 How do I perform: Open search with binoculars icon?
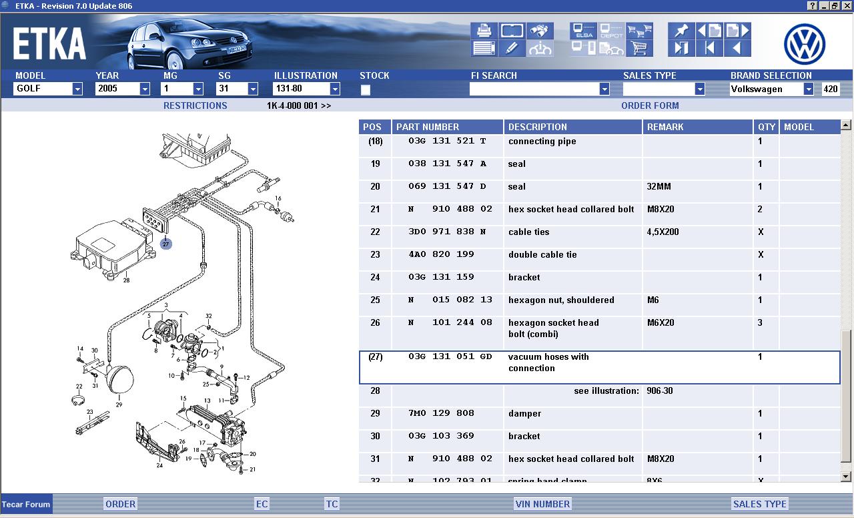click(539, 31)
